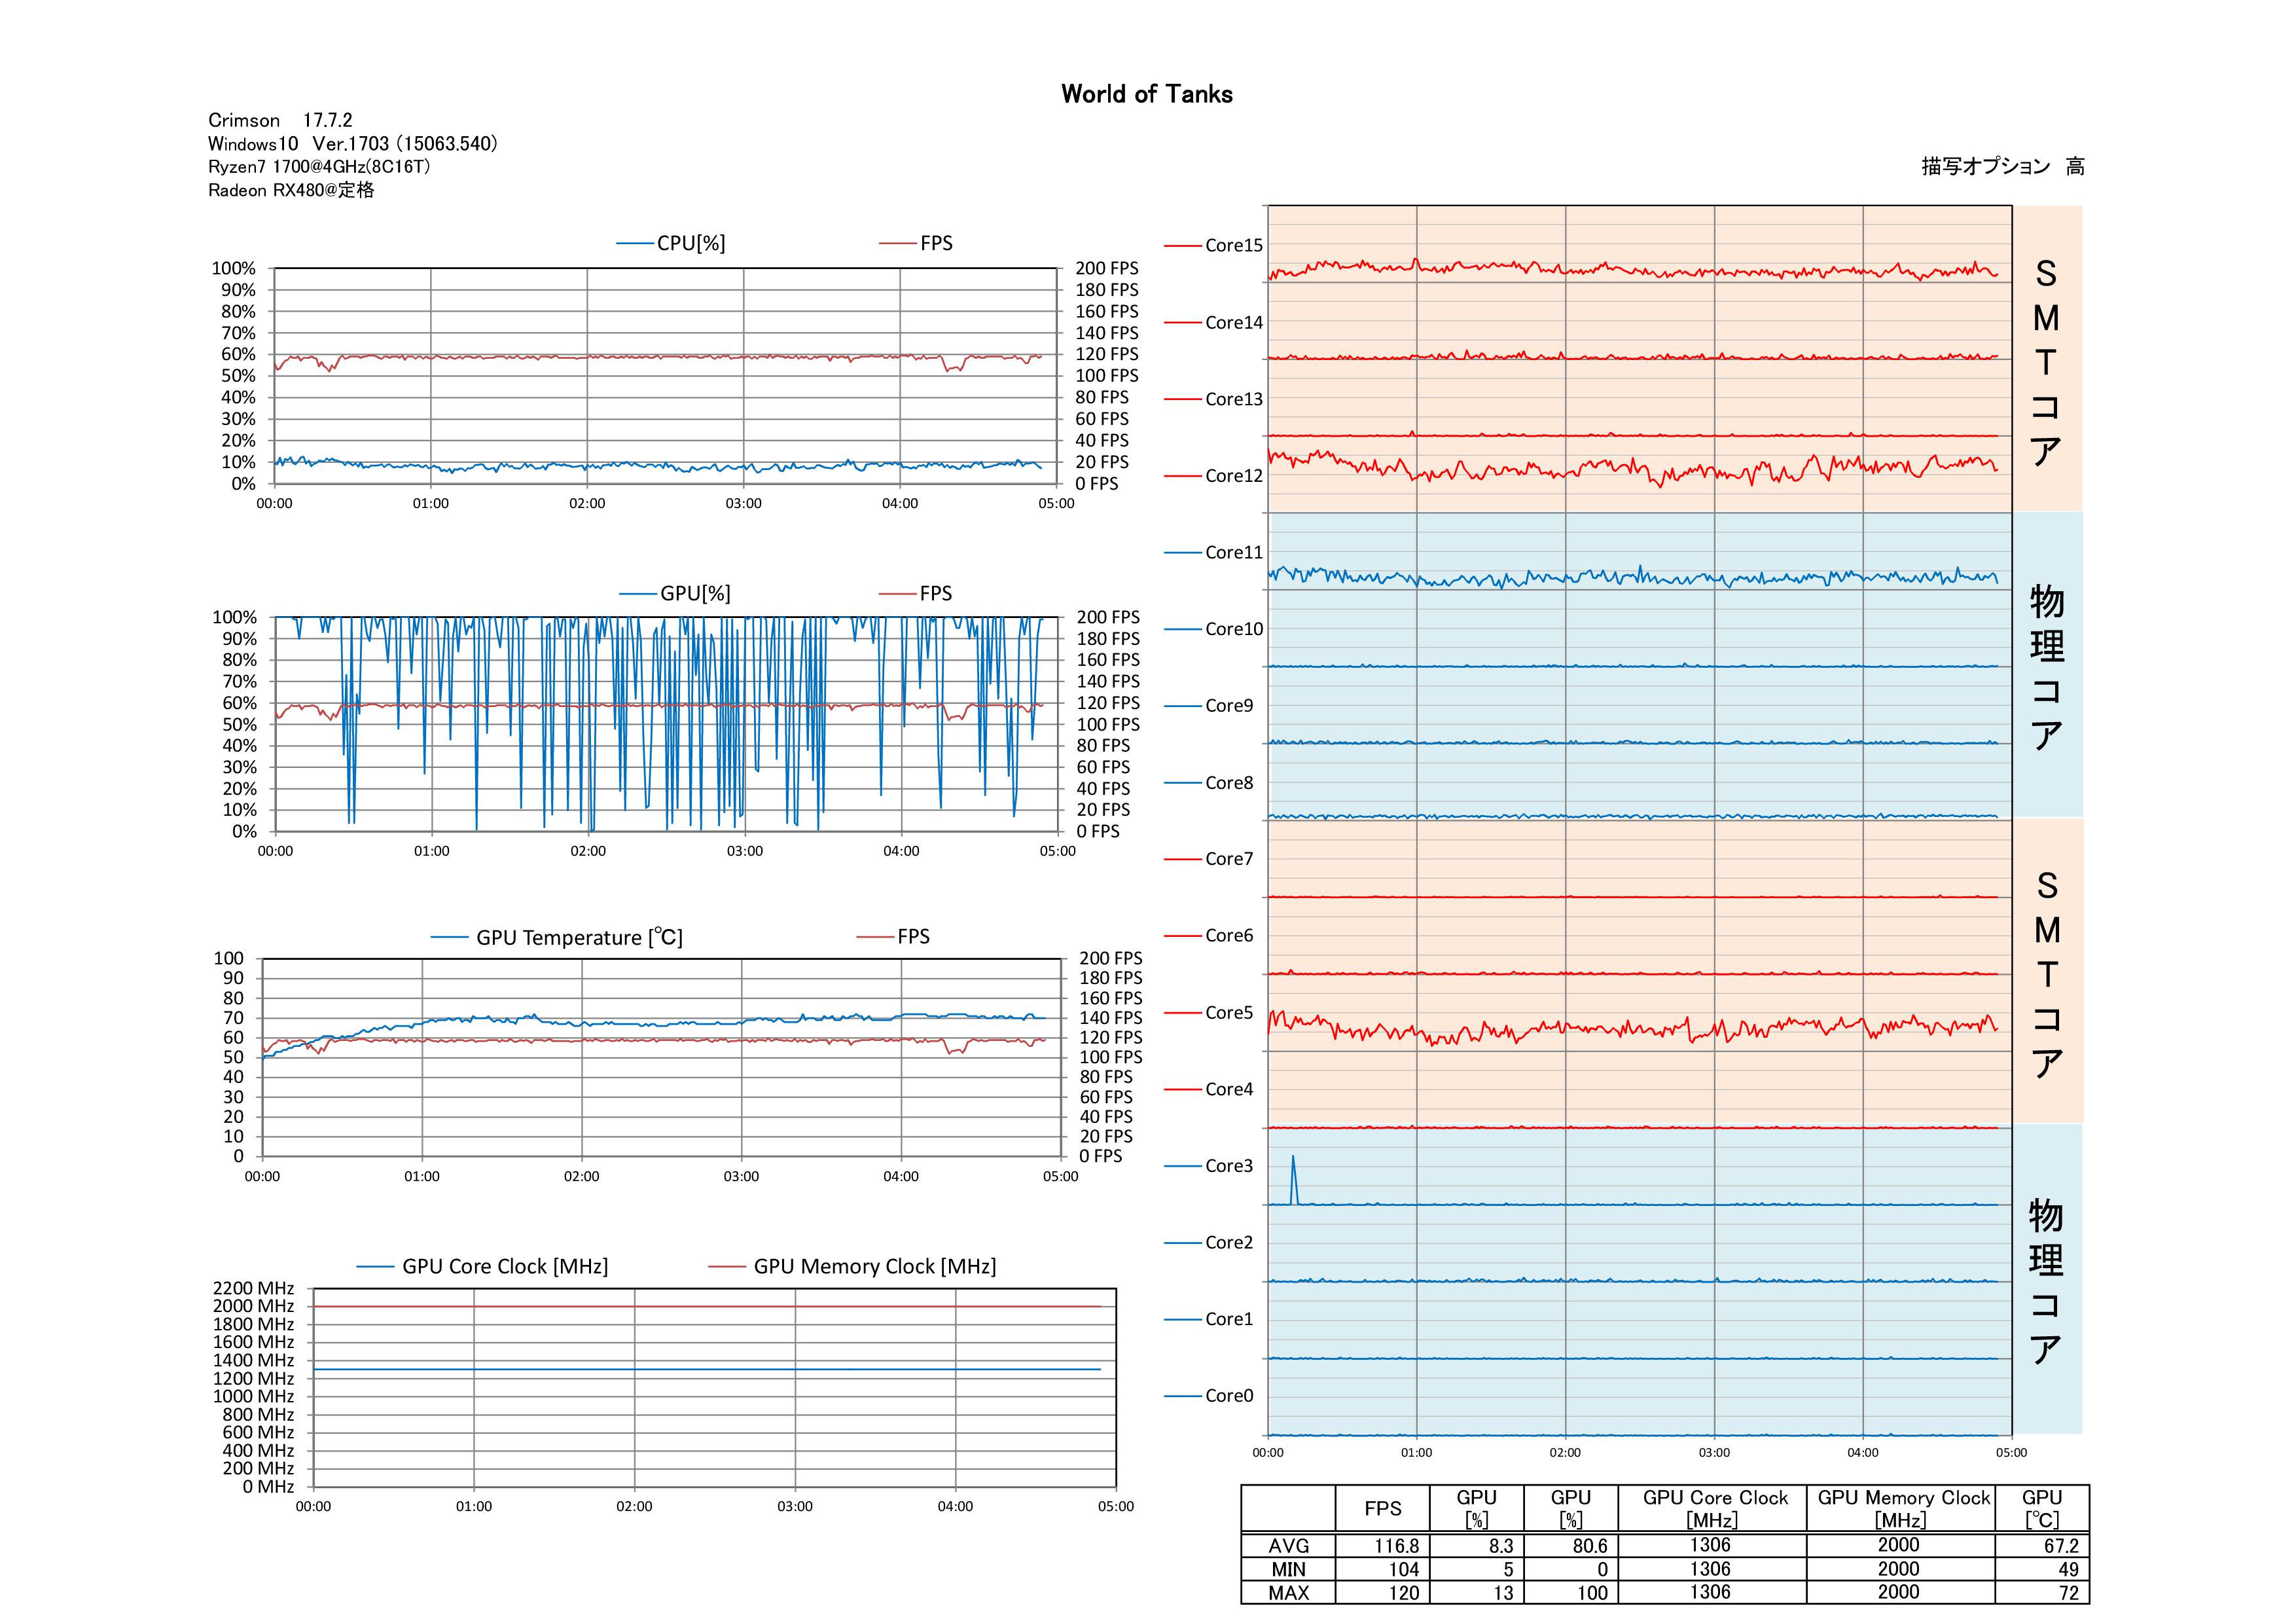Click the MAX row header cell
This screenshot has height=1623, width=2296.
(x=1288, y=1593)
